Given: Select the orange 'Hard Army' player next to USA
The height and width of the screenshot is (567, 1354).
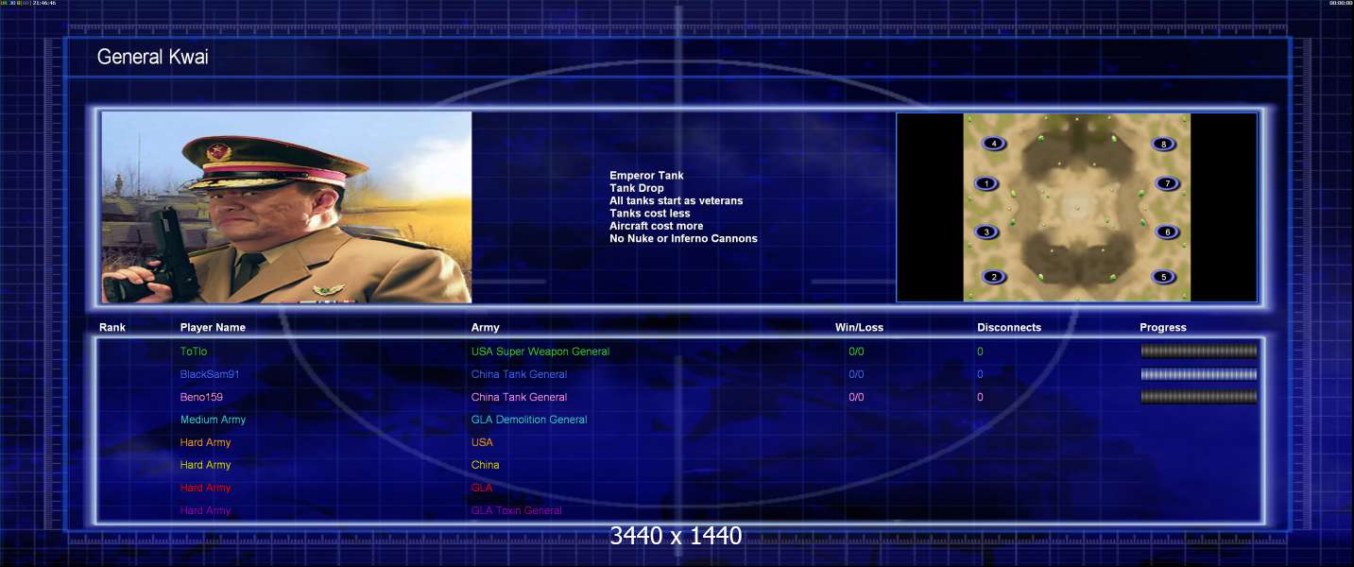Looking at the screenshot, I should click(x=205, y=442).
